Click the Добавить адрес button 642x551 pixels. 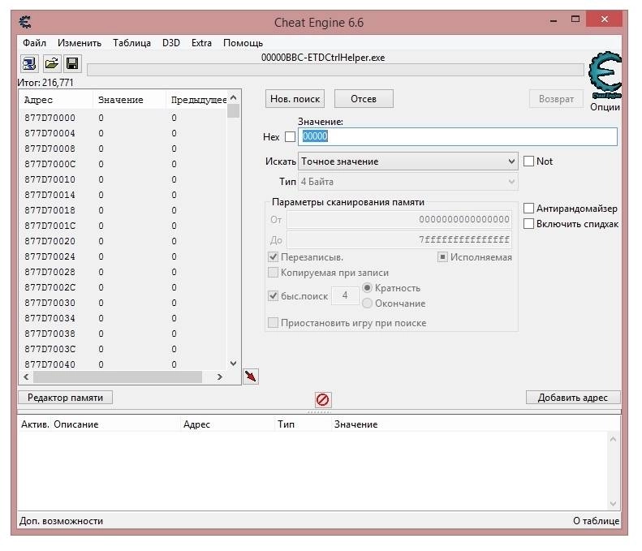click(x=573, y=398)
